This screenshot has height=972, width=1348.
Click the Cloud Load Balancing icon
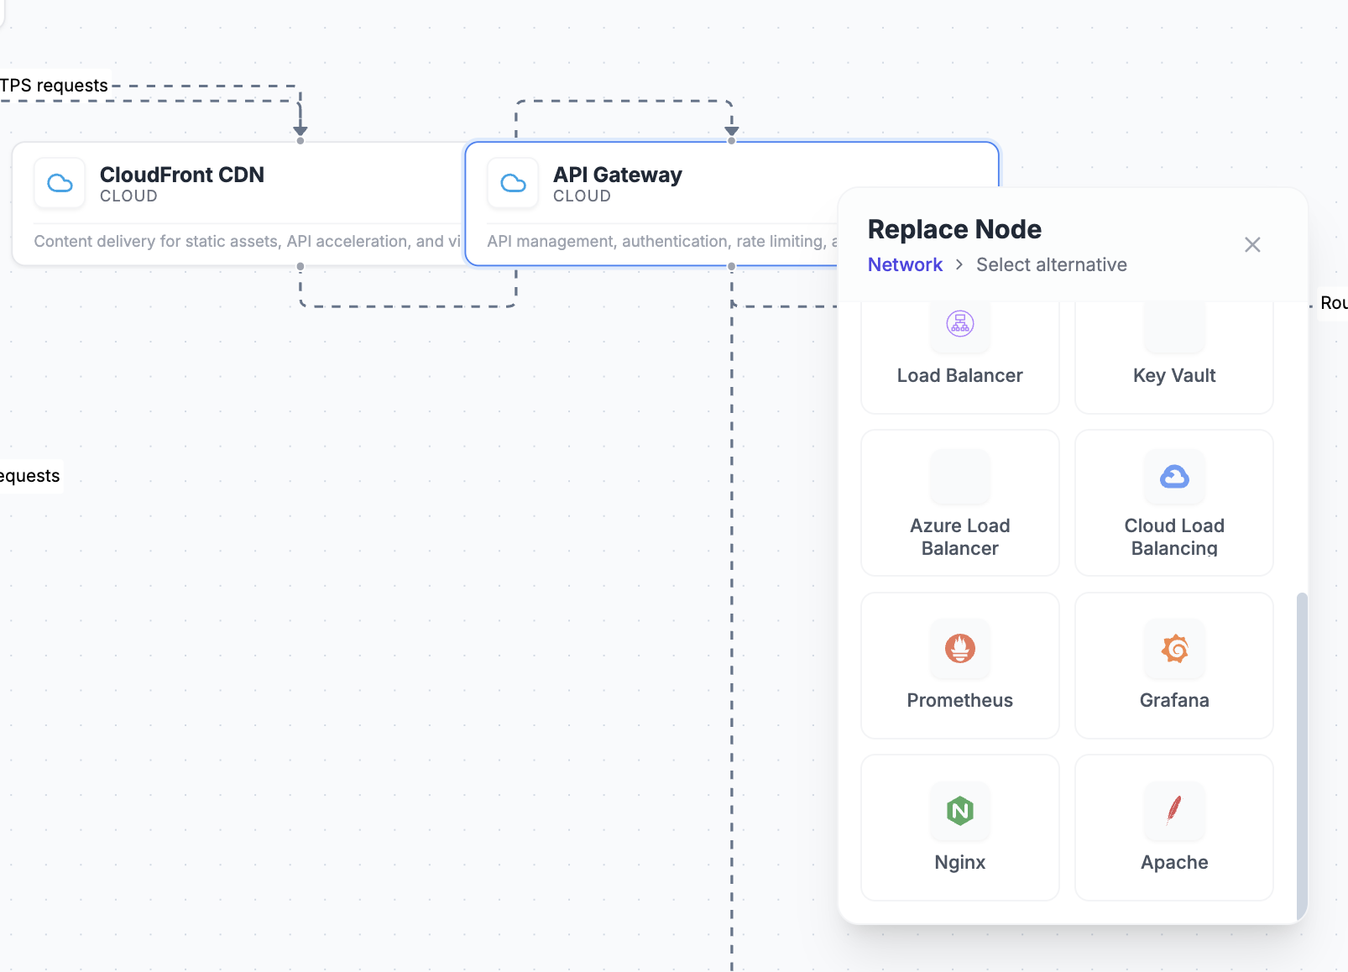pos(1174,477)
